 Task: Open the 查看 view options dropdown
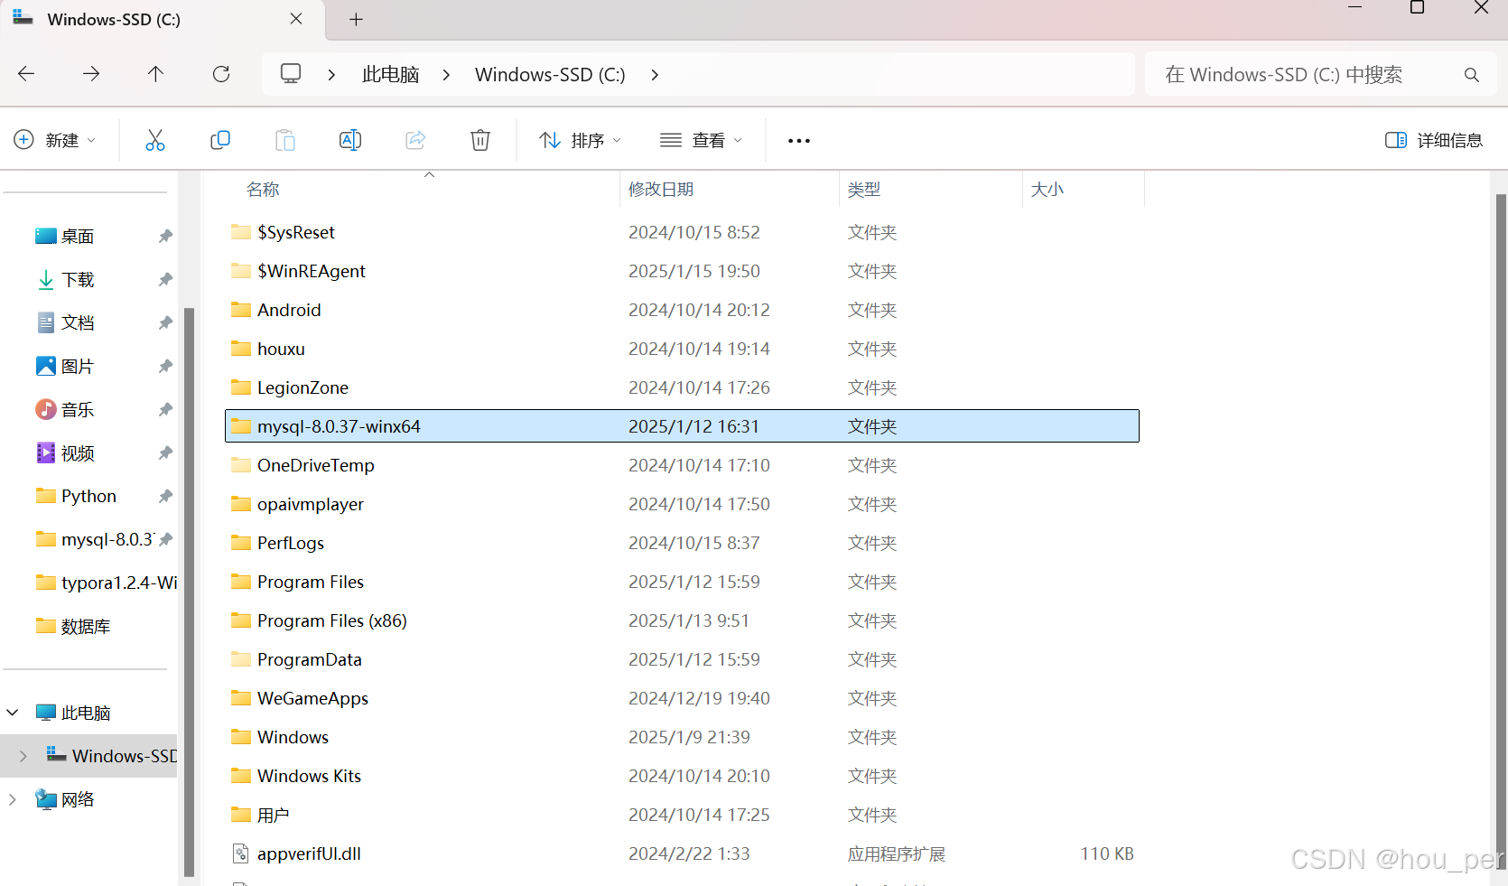point(701,140)
